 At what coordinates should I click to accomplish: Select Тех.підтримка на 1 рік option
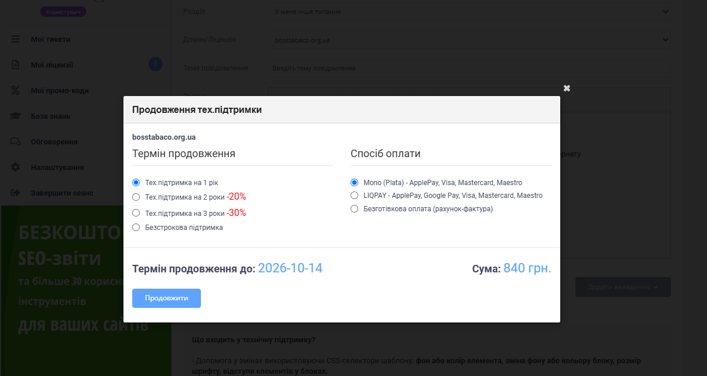tap(136, 183)
